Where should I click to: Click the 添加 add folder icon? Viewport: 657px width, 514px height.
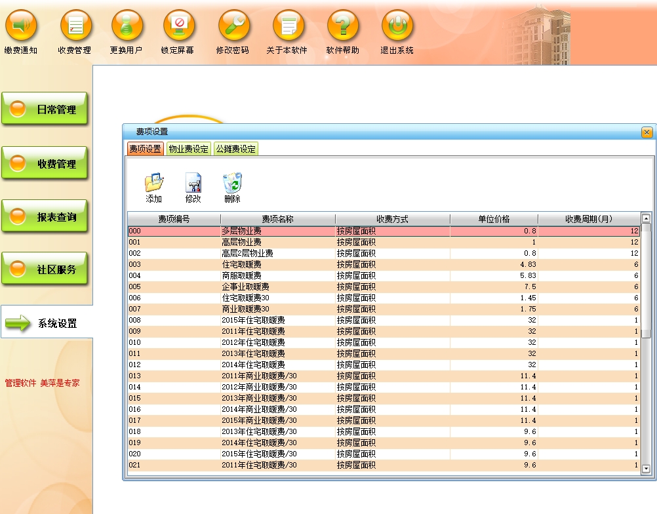point(154,183)
